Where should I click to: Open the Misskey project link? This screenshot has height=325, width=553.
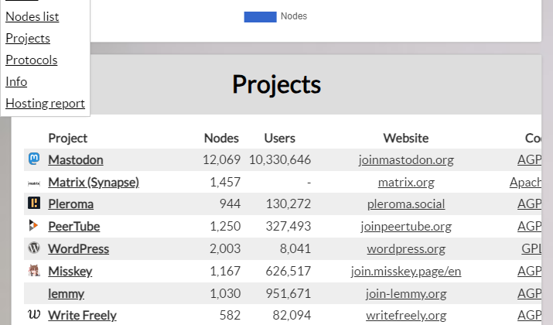[70, 272]
